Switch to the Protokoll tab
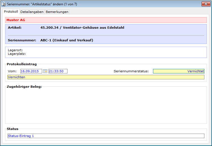Screen dimensions: 212x146 11,12
